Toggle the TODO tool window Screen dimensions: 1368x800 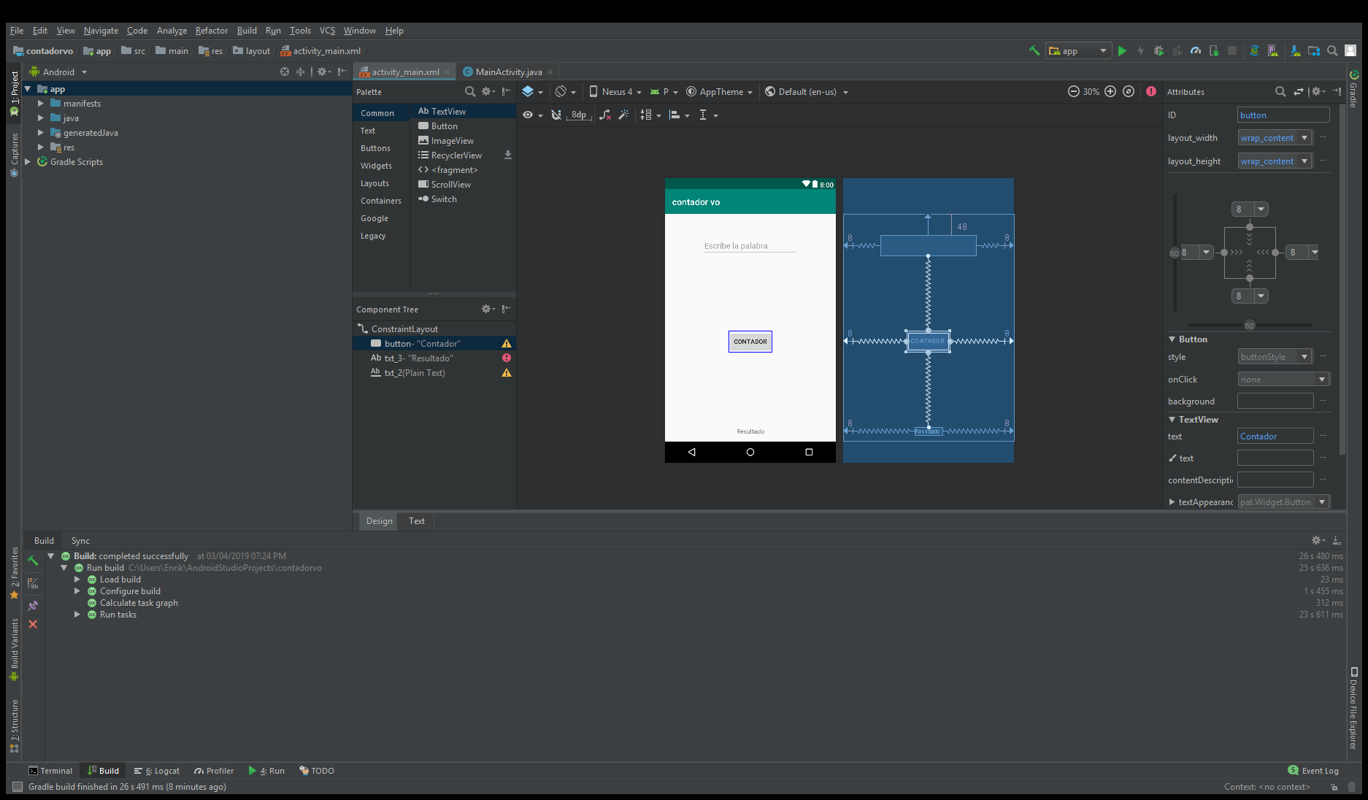coord(317,771)
